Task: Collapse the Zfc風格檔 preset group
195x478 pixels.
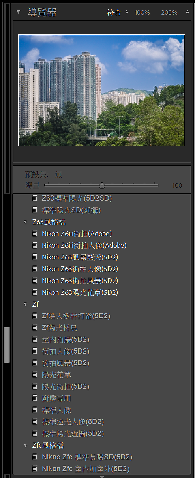Action: (x=26, y=446)
